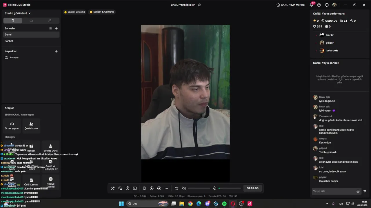Open the Windows Start menu

click(121, 204)
